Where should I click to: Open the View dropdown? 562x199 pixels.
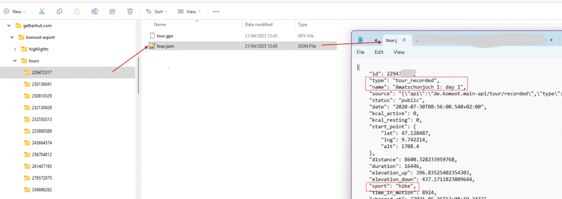(x=189, y=12)
